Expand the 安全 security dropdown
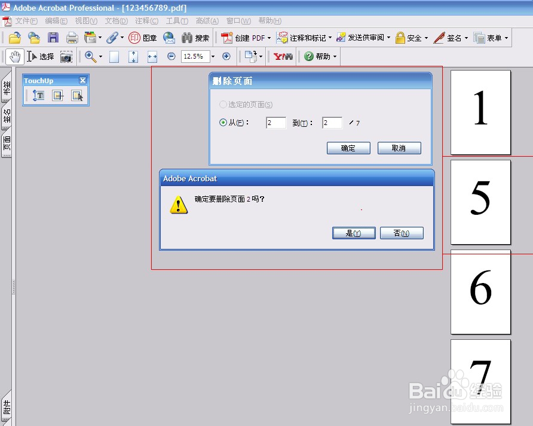Screen dimensions: 533x426 pyautogui.click(x=426, y=38)
